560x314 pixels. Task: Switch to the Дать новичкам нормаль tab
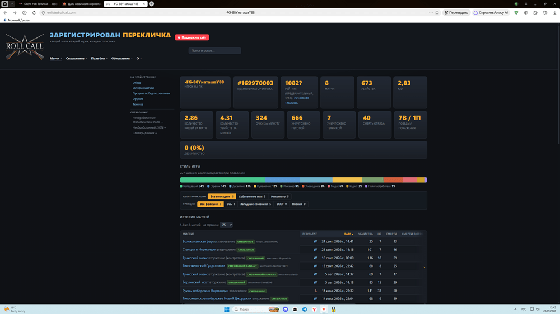(81, 4)
